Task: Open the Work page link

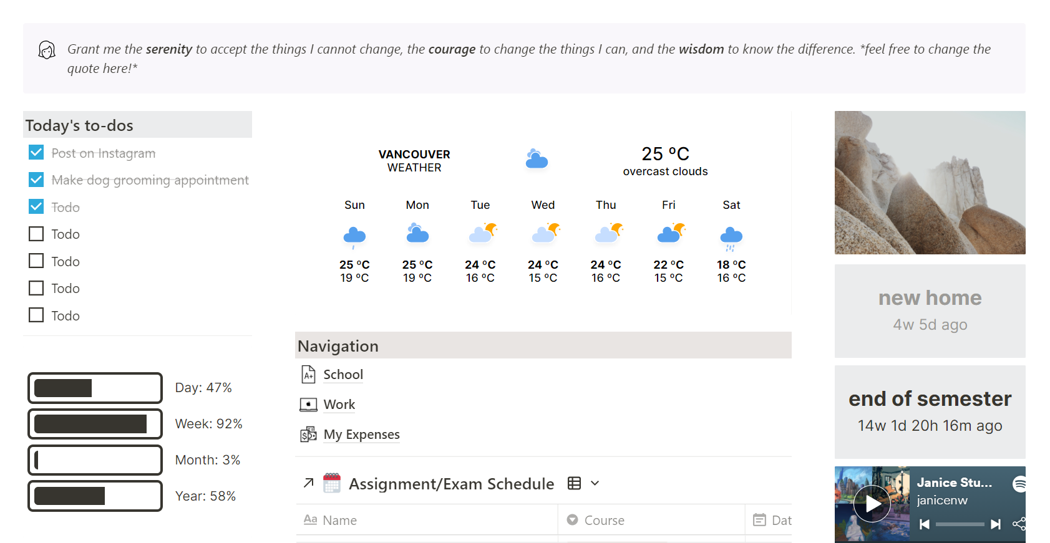Action: [339, 405]
